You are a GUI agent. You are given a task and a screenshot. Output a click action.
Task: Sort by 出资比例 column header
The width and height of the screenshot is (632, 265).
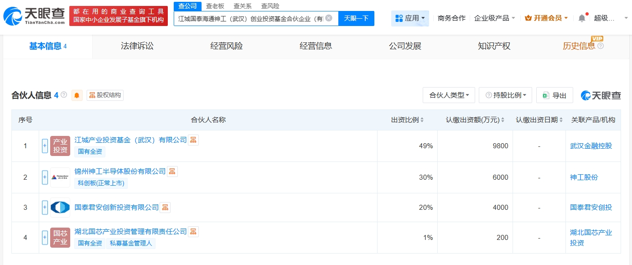click(x=407, y=120)
